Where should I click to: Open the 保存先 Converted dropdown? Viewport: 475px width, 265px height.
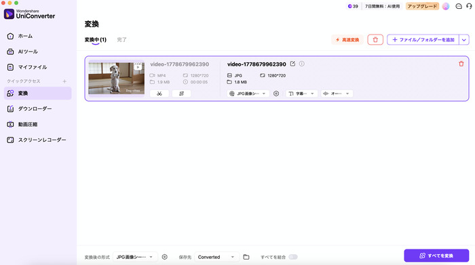[217, 257]
